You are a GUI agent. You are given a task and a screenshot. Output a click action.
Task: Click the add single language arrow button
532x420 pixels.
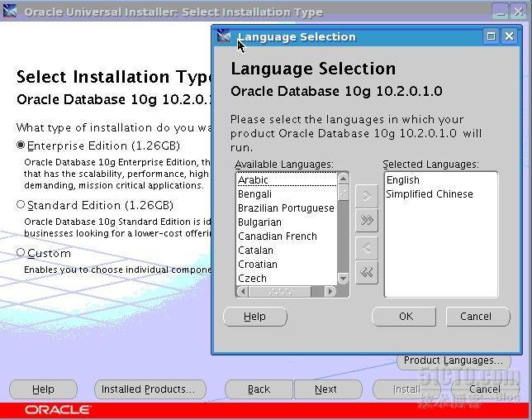tap(367, 196)
